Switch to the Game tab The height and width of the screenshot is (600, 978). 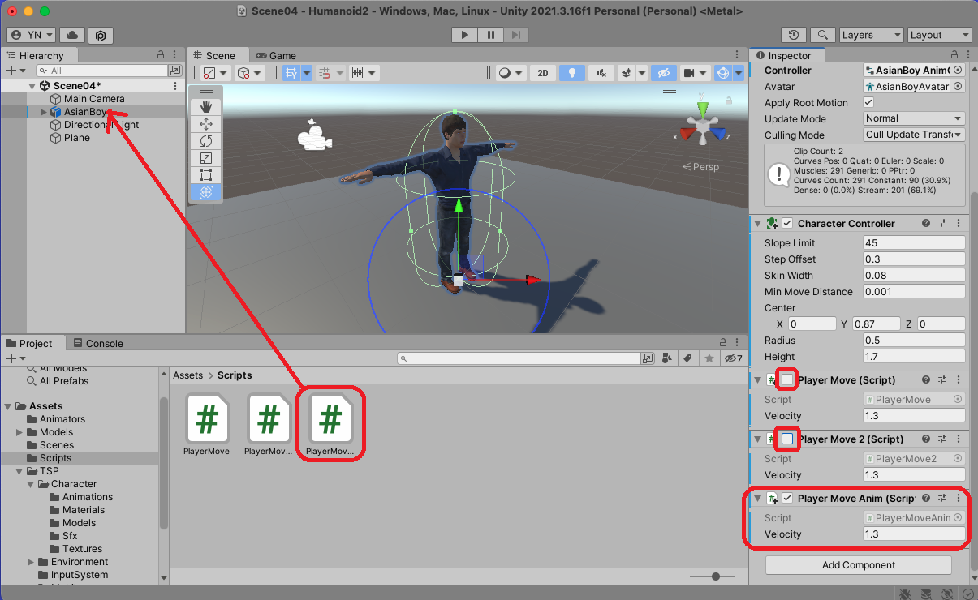276,55
